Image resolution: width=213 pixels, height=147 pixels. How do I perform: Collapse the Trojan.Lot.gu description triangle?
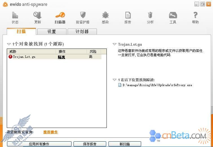pos(114,44)
